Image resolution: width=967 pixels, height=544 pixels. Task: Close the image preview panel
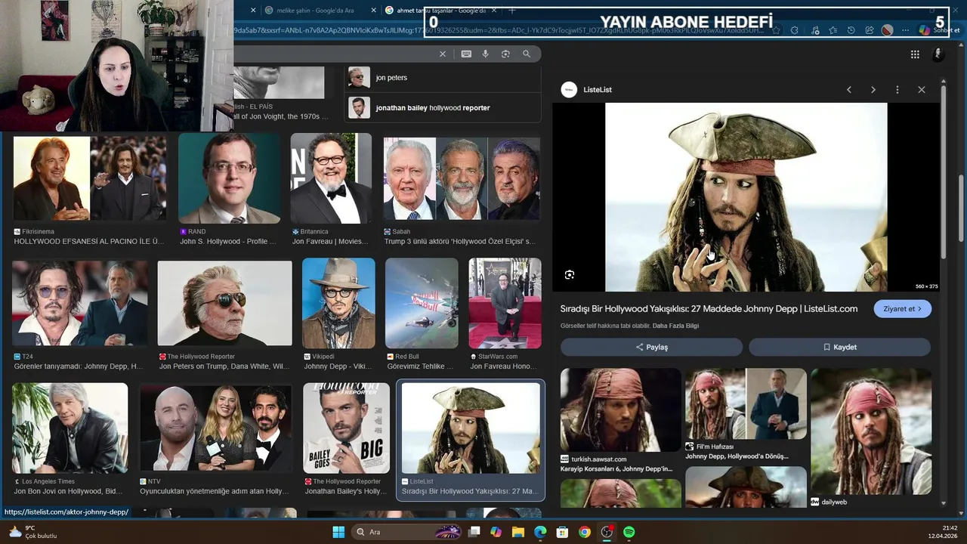click(922, 89)
